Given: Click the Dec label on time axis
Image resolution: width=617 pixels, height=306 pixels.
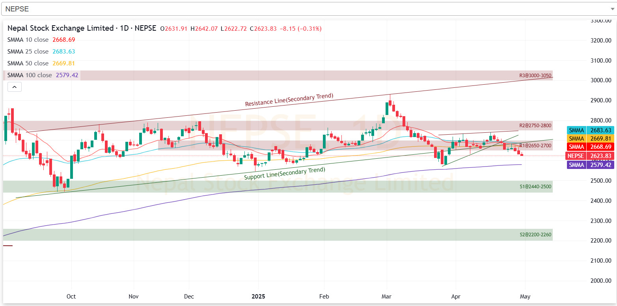Looking at the screenshot, I should 189,296.
